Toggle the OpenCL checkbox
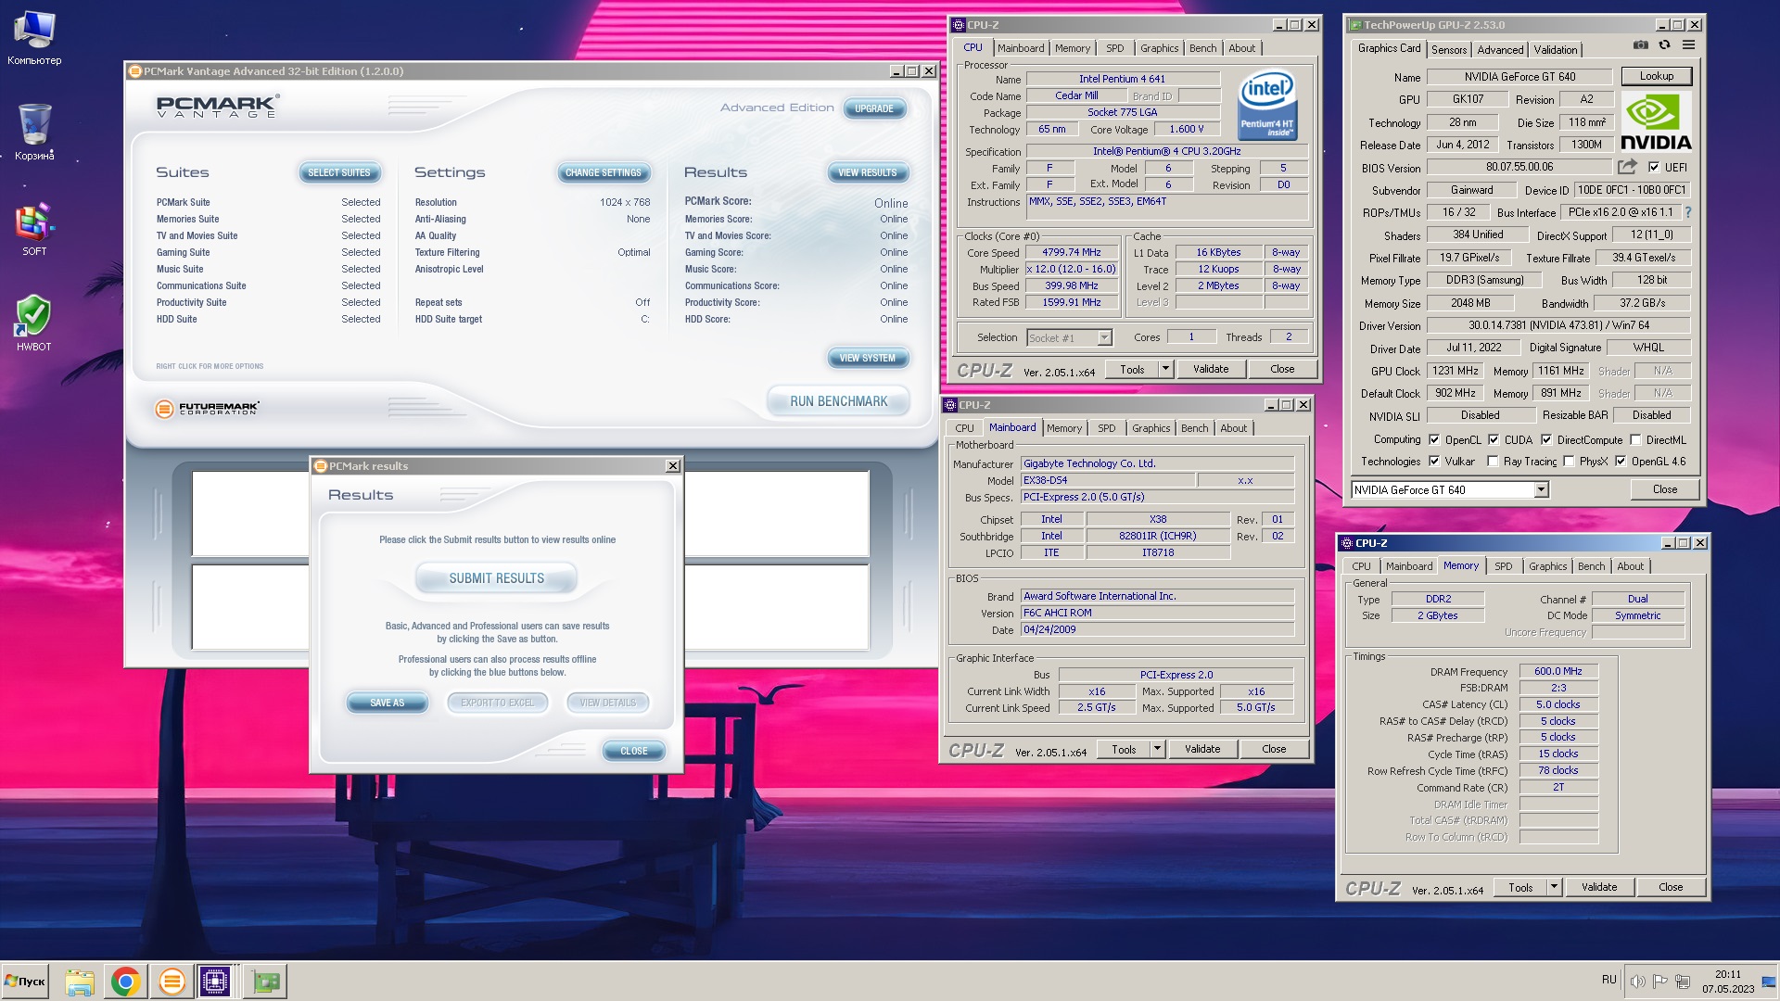The image size is (1780, 1001). point(1434,440)
